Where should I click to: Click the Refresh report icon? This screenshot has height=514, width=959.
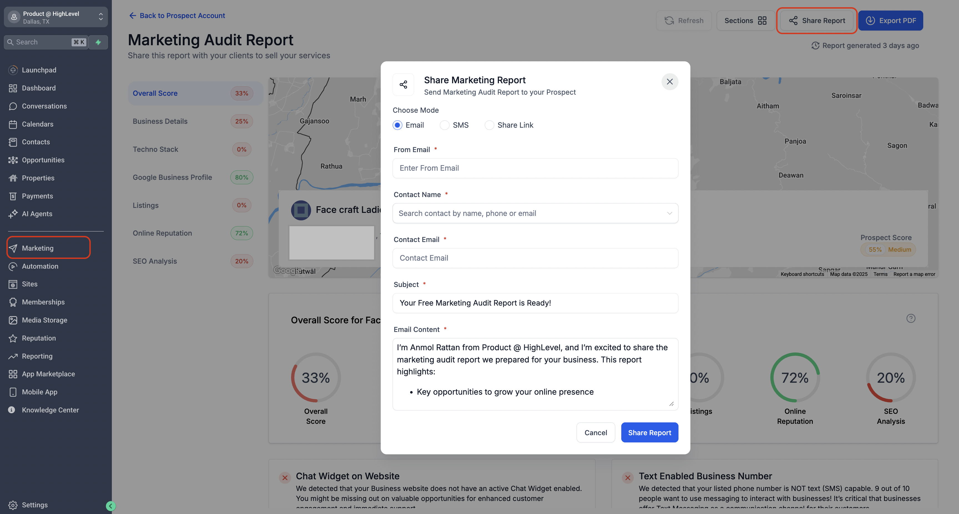click(669, 21)
